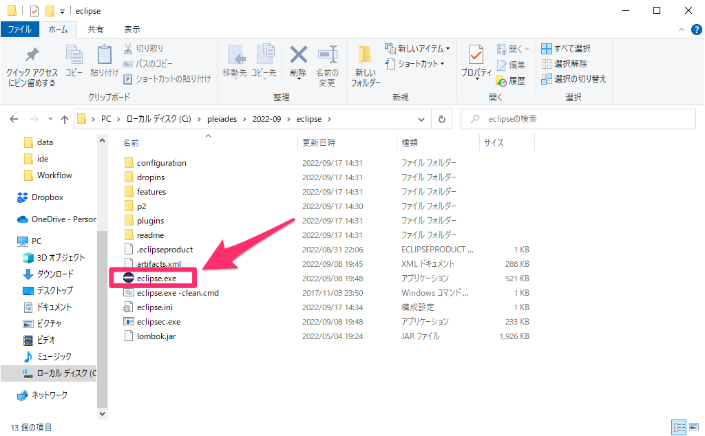Open the Quick Access Toolbar customize dropdown
The height and width of the screenshot is (436, 705).
click(x=62, y=11)
